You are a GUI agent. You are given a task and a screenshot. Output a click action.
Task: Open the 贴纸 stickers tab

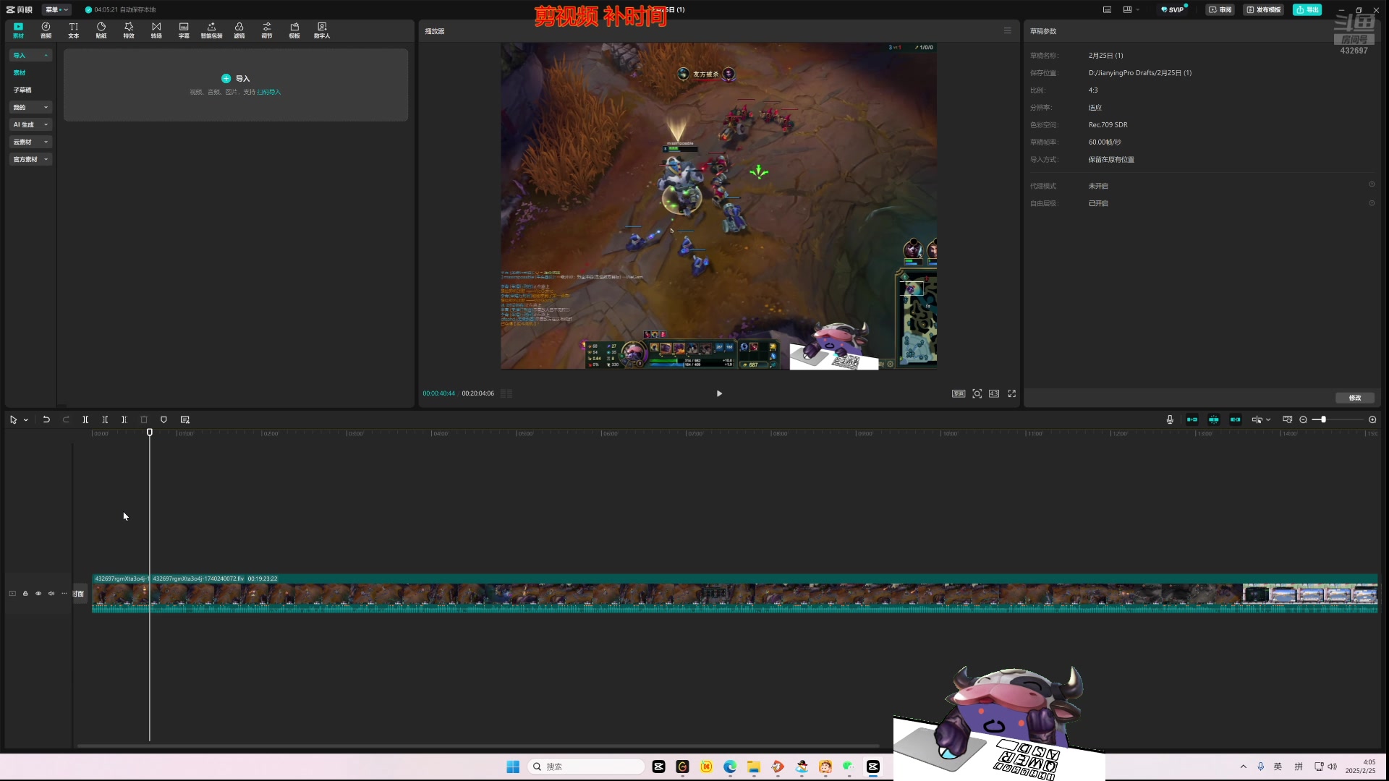click(101, 30)
